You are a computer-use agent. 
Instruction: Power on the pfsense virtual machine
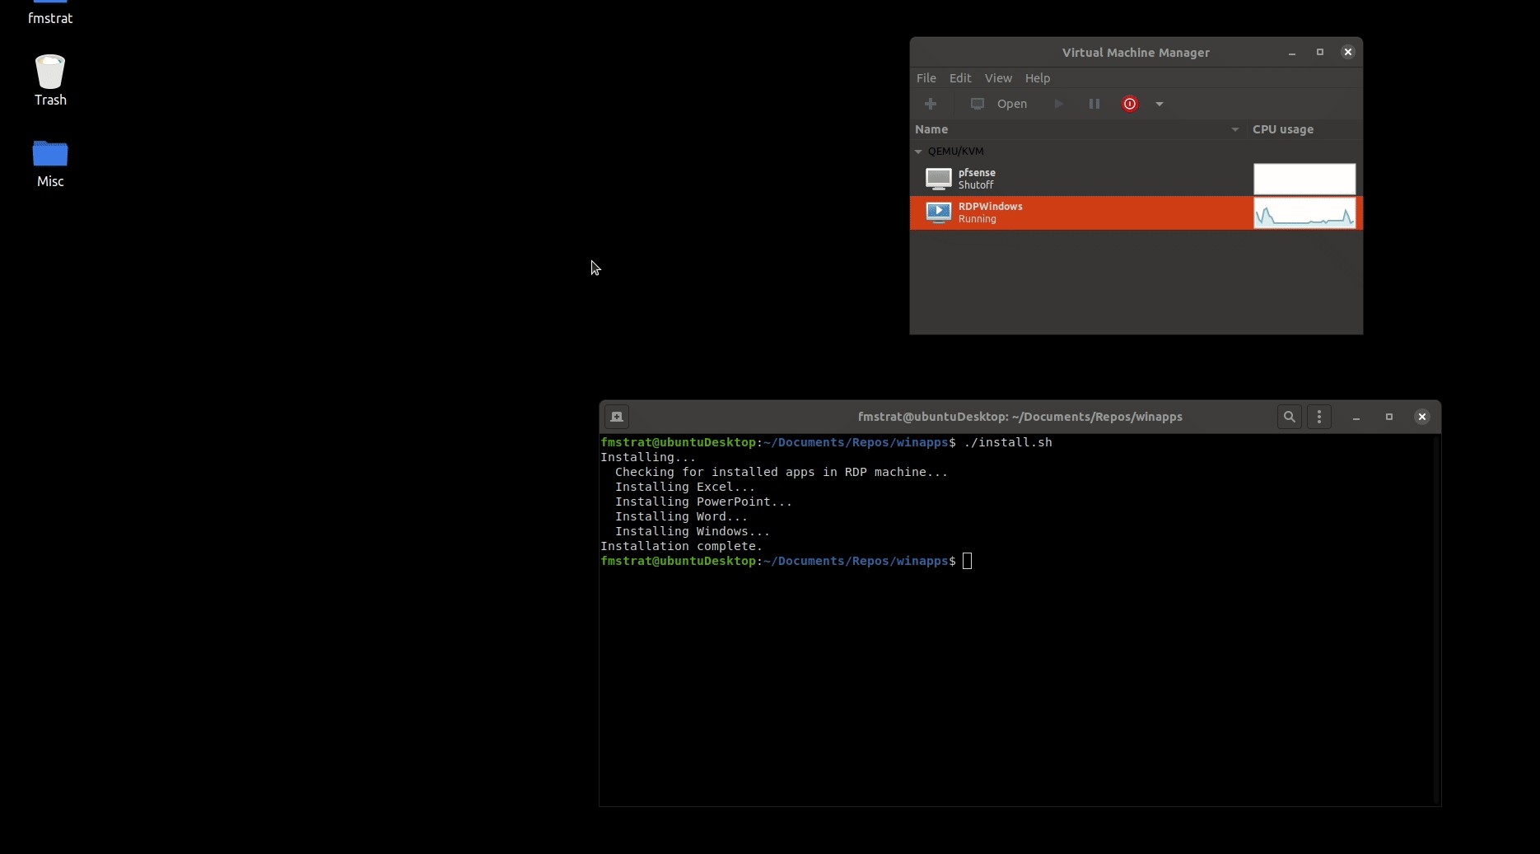pos(1058,104)
